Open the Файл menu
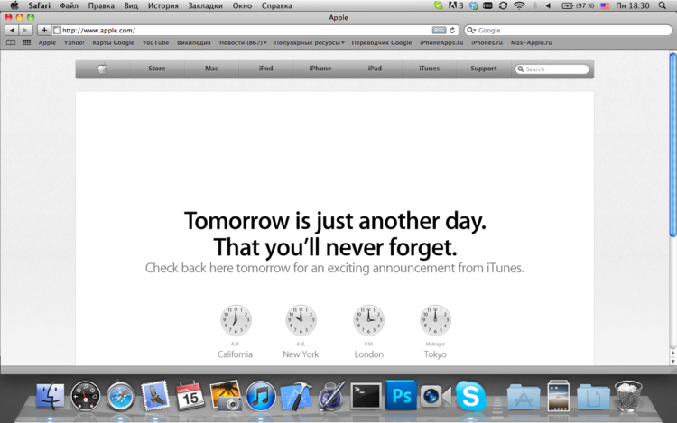This screenshot has width=677, height=423. [x=70, y=5]
